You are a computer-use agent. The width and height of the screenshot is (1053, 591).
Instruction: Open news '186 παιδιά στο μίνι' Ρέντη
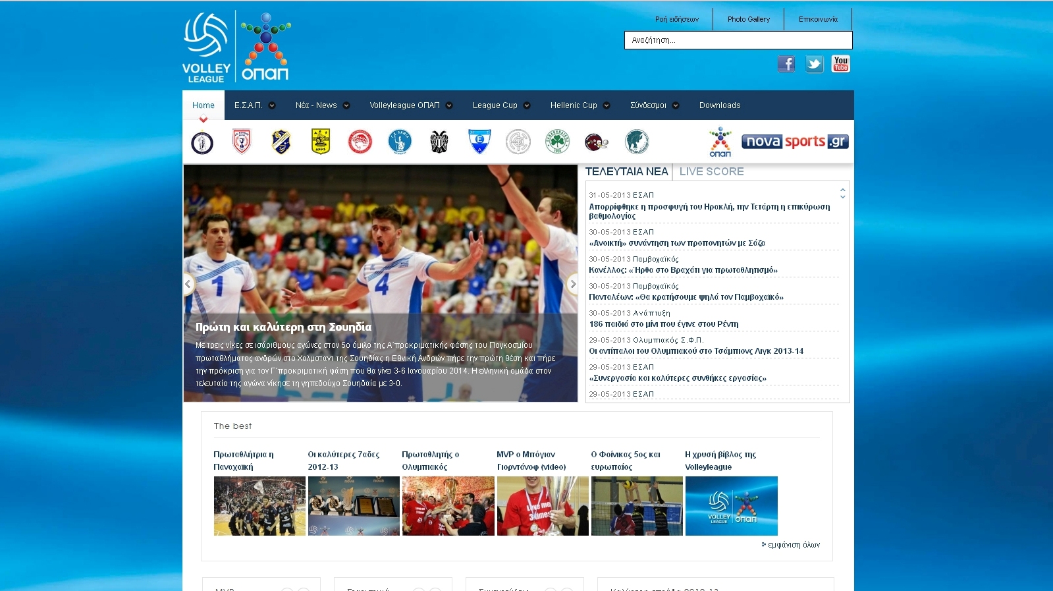[664, 324]
